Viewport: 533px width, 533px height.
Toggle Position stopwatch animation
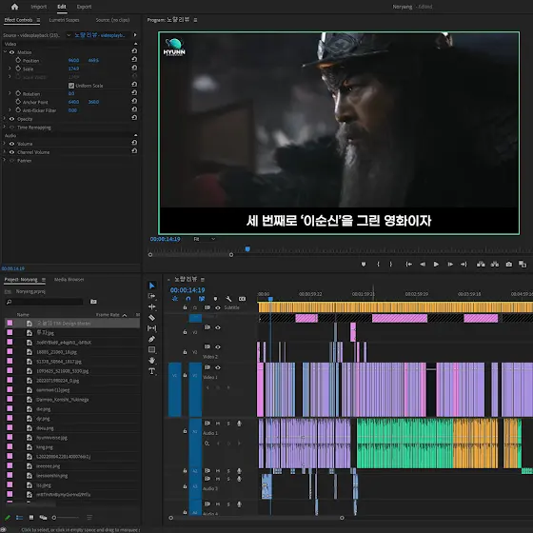tap(18, 60)
